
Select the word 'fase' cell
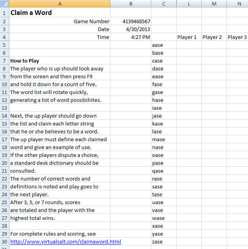[x=164, y=84]
